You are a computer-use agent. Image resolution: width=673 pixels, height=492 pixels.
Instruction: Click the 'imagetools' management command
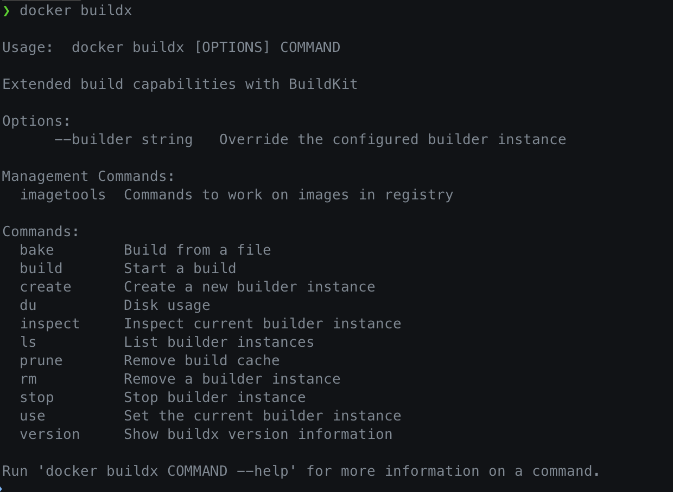pos(63,195)
